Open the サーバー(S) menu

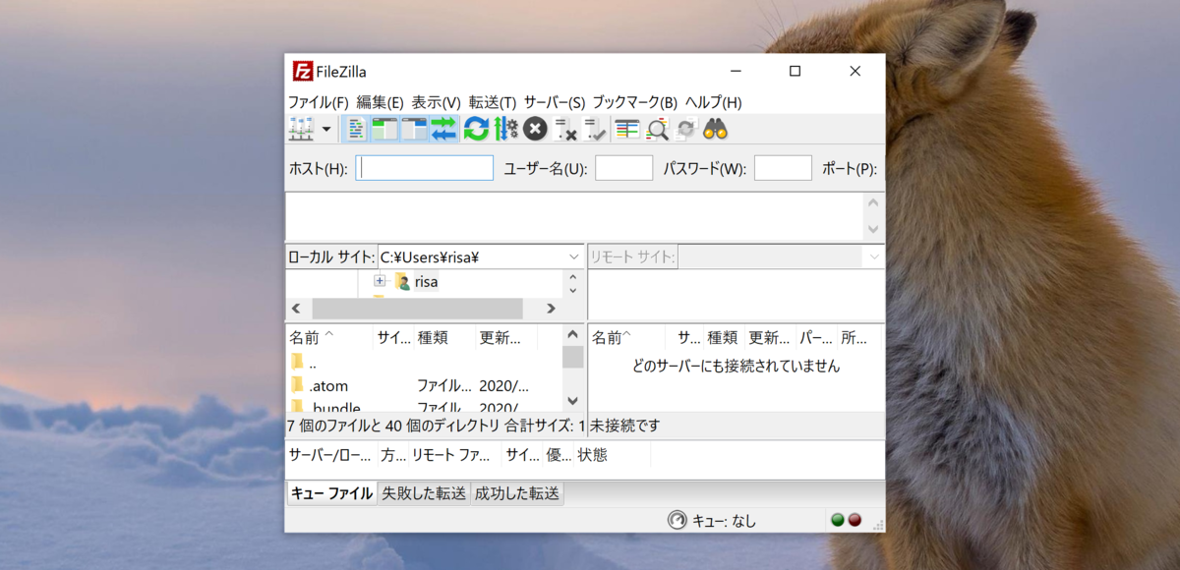(x=553, y=101)
